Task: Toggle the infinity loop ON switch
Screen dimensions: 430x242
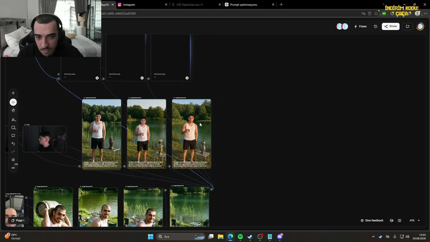Action: coord(13,168)
